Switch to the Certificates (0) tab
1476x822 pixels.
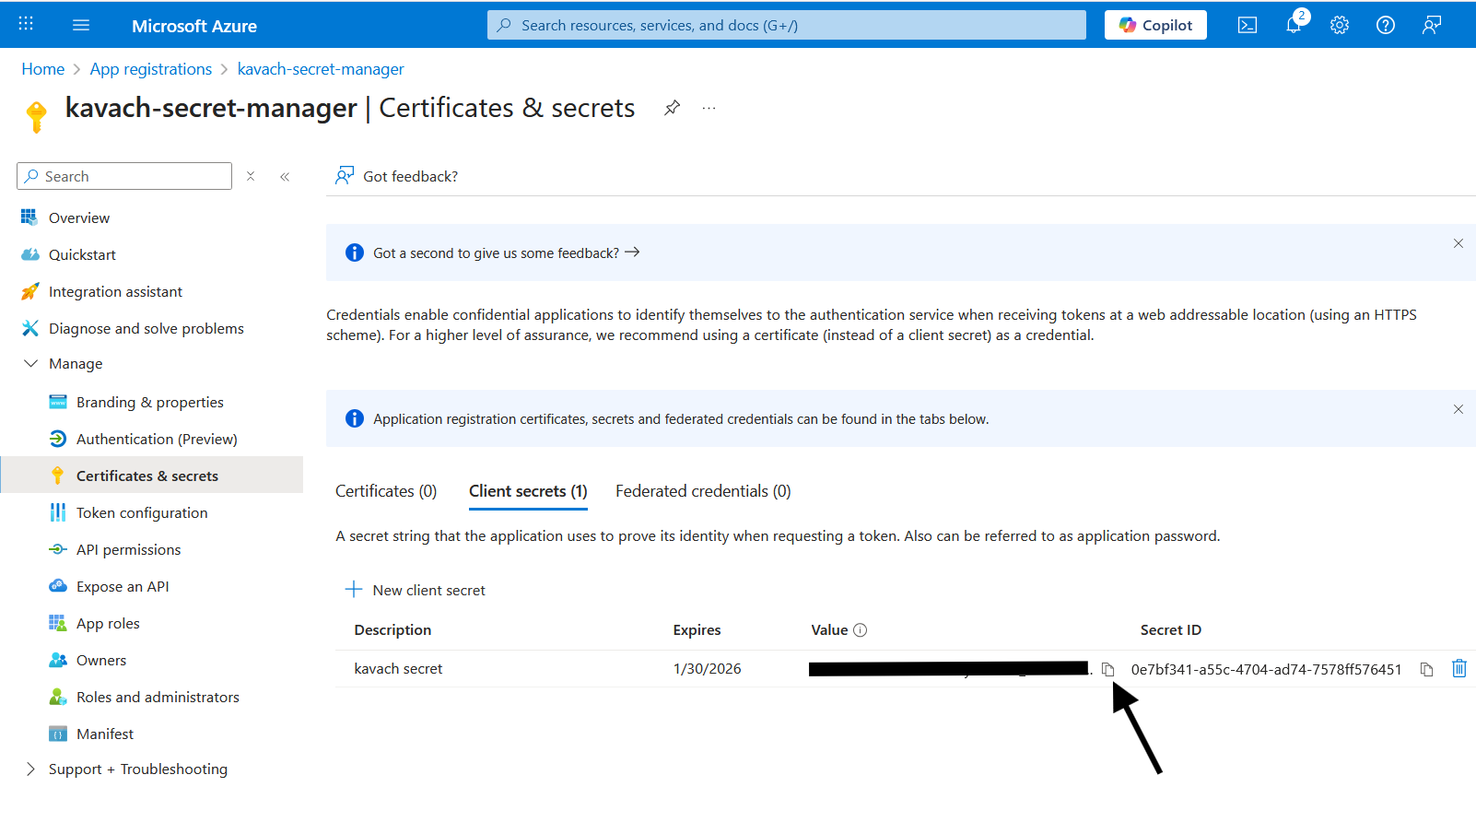(386, 491)
